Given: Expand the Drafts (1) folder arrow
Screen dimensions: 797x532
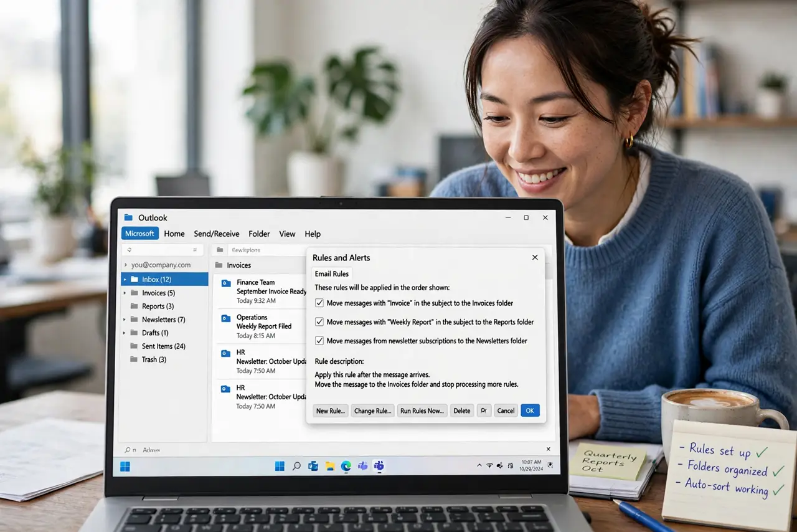Looking at the screenshot, I should [125, 333].
